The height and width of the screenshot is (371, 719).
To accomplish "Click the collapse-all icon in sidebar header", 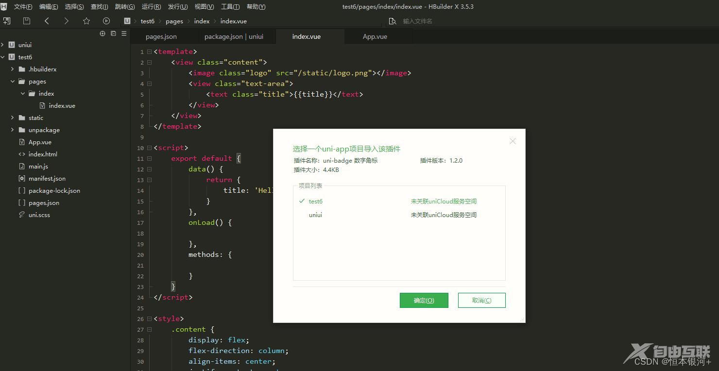I will click(113, 34).
